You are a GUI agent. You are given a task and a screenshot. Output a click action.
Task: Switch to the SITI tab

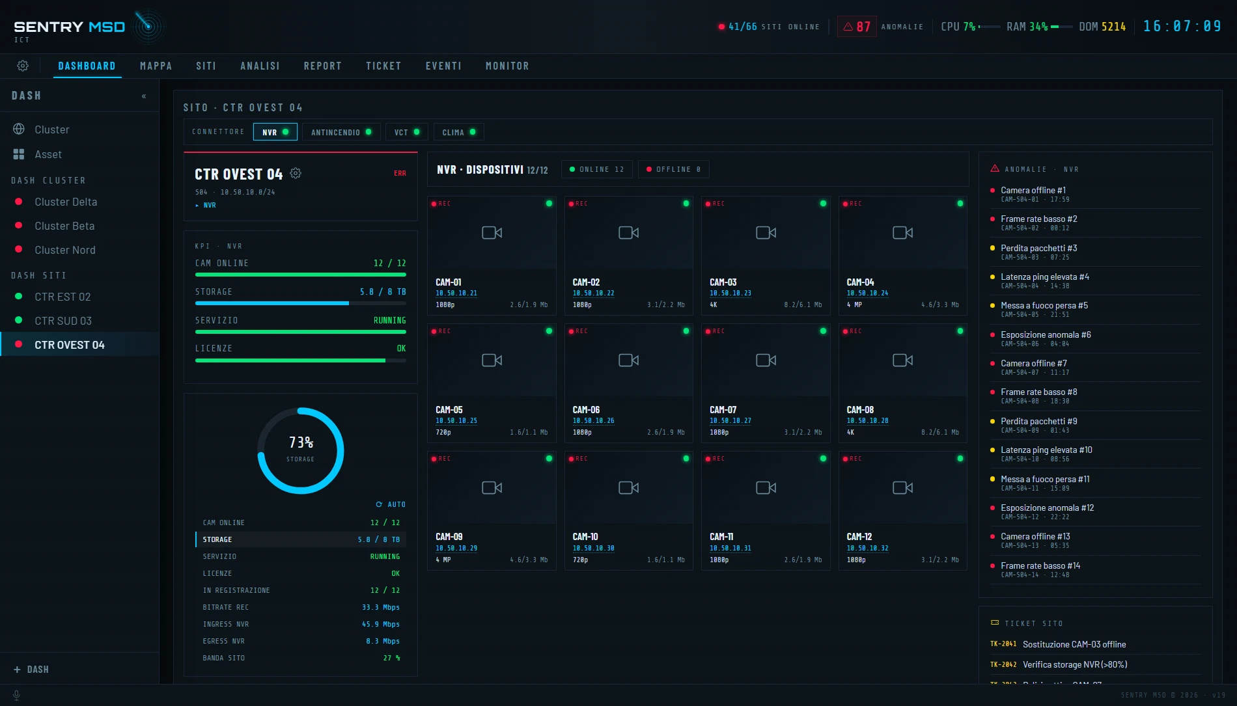[x=206, y=66]
